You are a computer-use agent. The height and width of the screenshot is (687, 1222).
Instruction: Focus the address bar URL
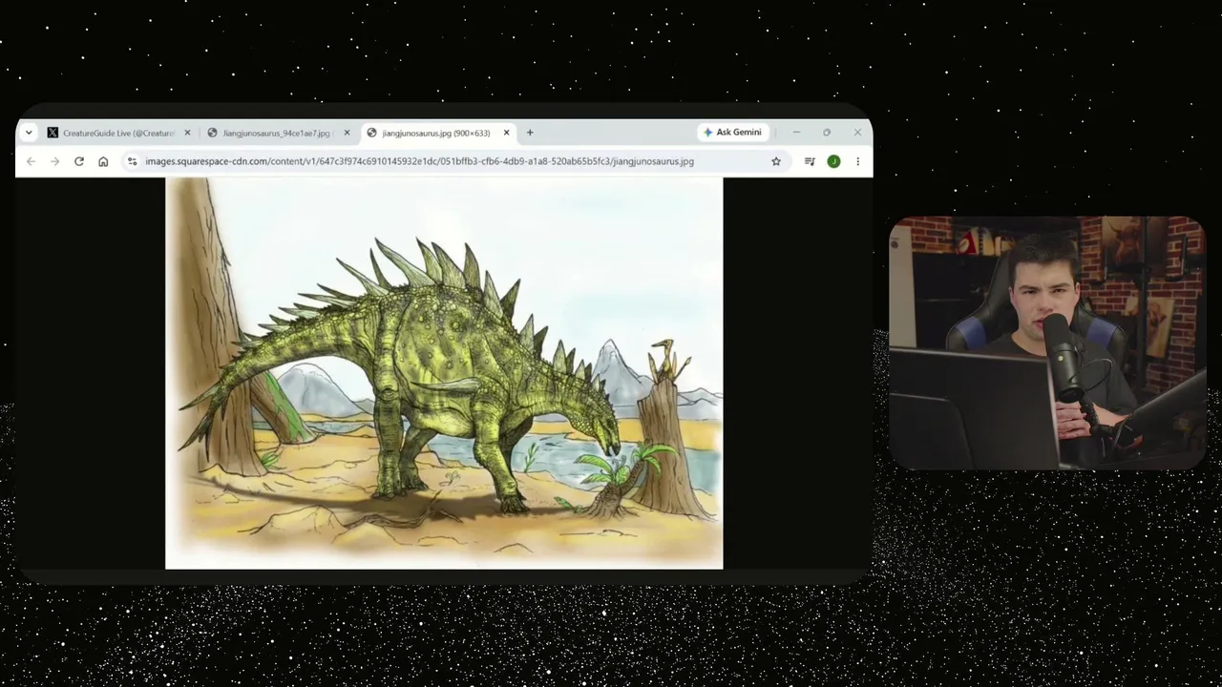[x=419, y=161]
